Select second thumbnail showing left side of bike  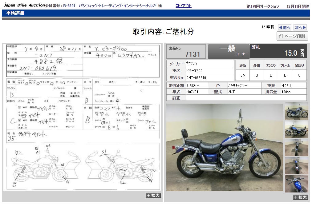click(296, 129)
